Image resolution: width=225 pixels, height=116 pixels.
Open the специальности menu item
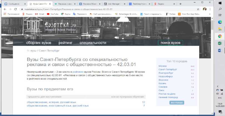click(93, 43)
